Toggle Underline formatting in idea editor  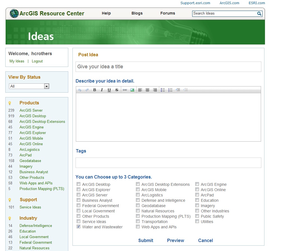[109, 90]
